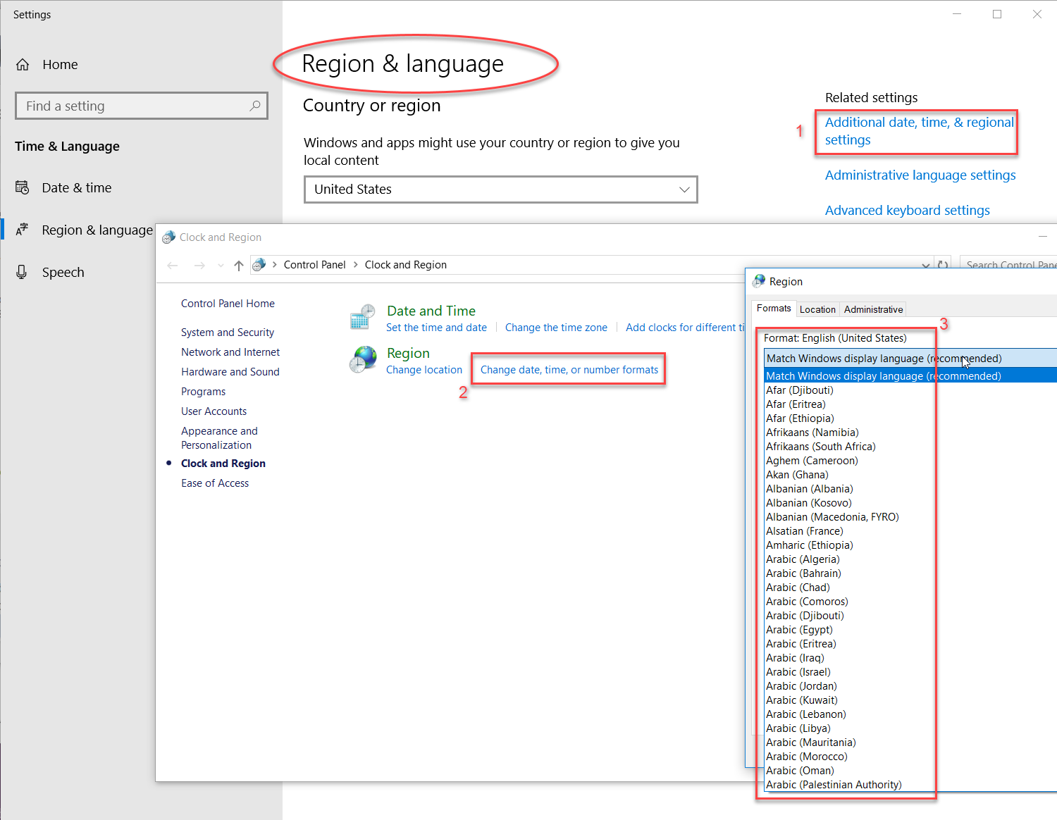Switch to the Location tab
Image resolution: width=1057 pixels, height=820 pixels.
pos(817,309)
